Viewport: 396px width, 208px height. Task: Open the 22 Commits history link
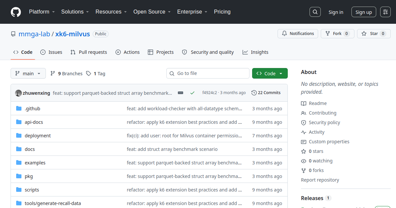266,93
